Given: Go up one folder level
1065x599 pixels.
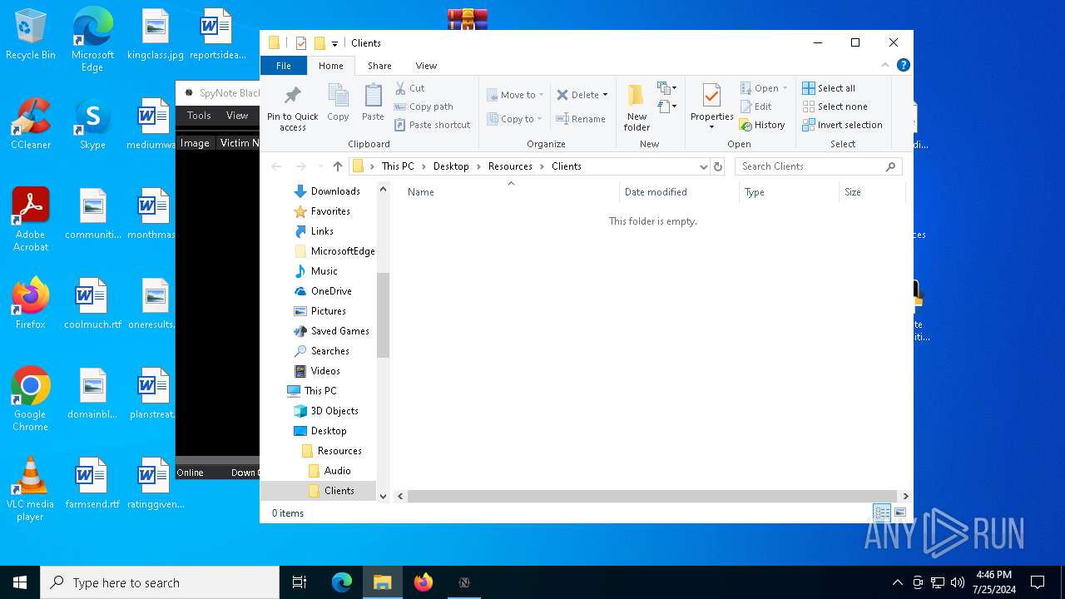Looking at the screenshot, I should 337,166.
